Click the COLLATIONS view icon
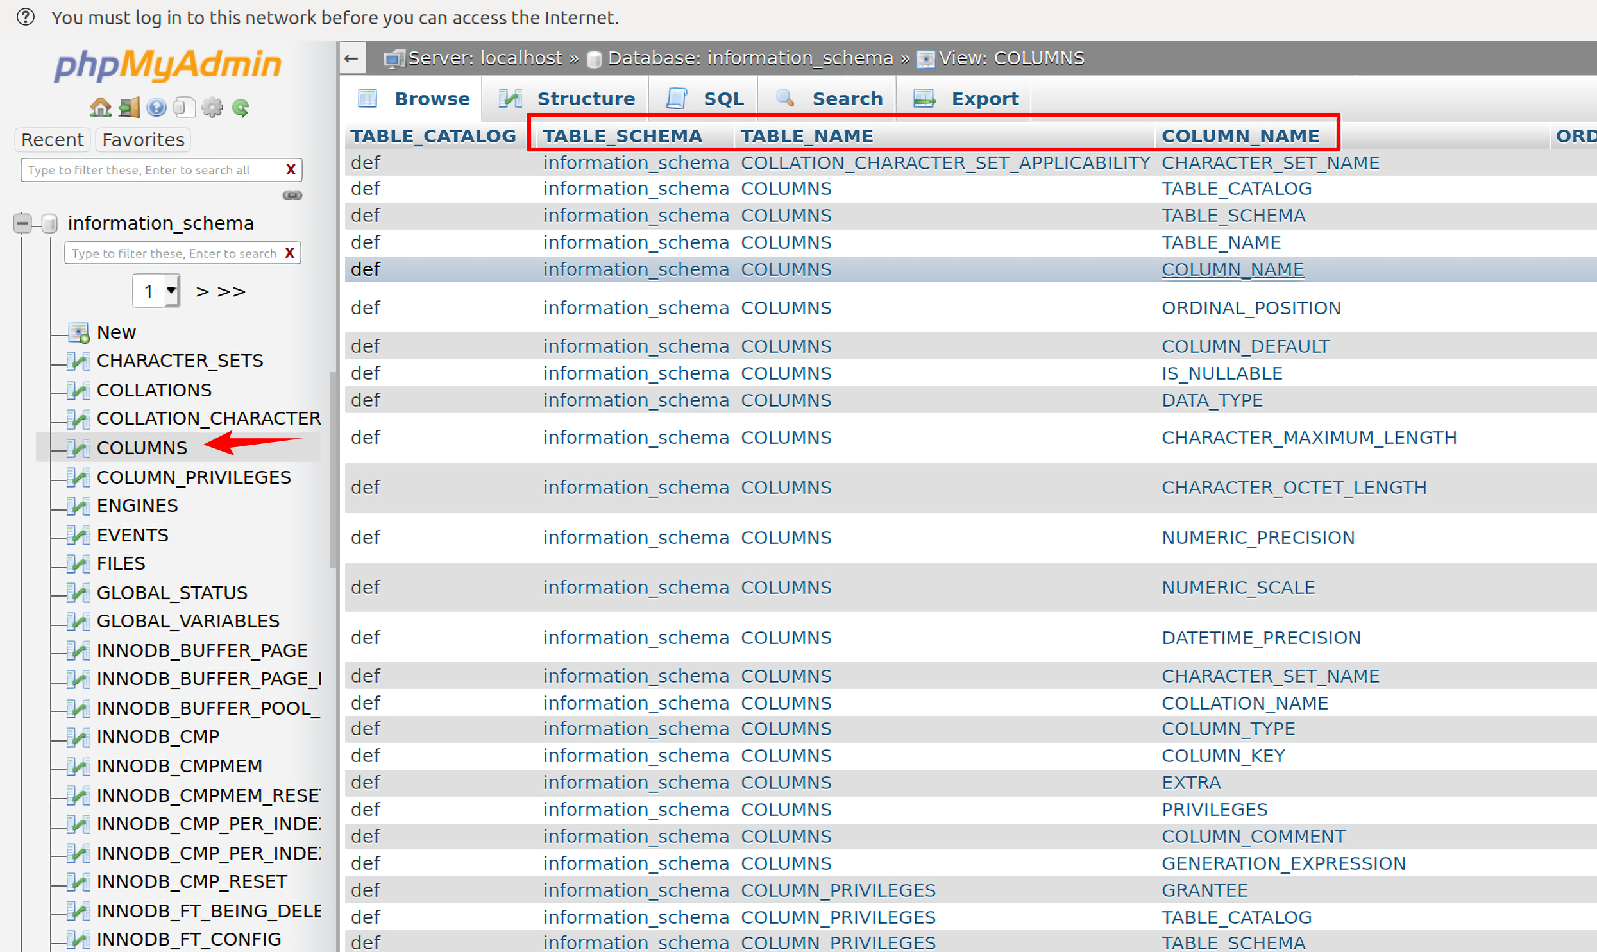 tap(78, 390)
